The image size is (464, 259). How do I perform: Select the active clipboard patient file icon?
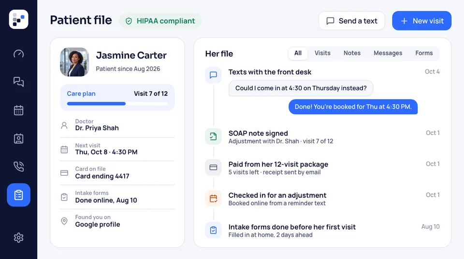coord(18,195)
